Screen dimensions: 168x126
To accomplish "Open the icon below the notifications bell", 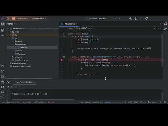I will coord(166,29).
